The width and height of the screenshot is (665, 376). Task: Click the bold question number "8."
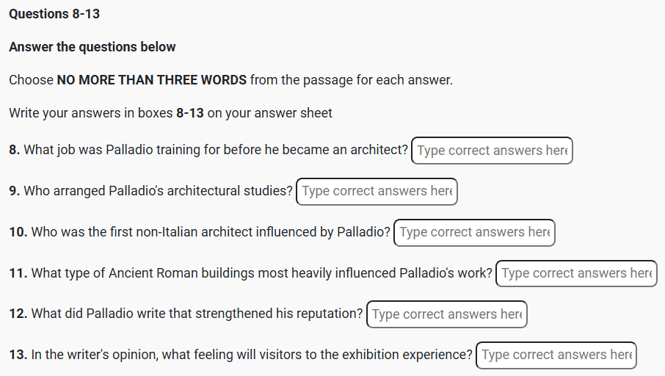pyautogui.click(x=15, y=150)
